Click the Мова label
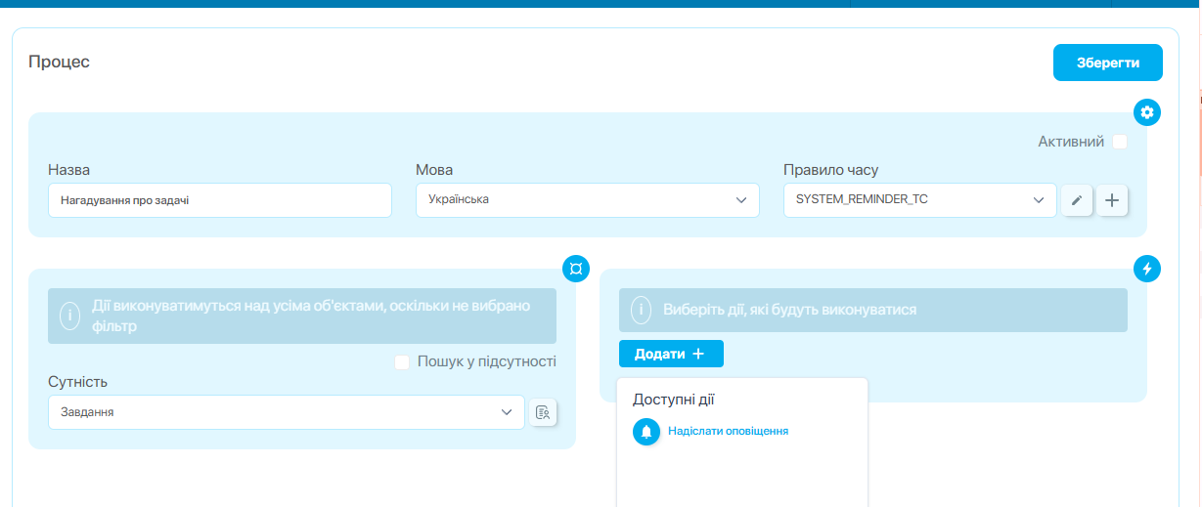1202x507 pixels. tap(434, 169)
